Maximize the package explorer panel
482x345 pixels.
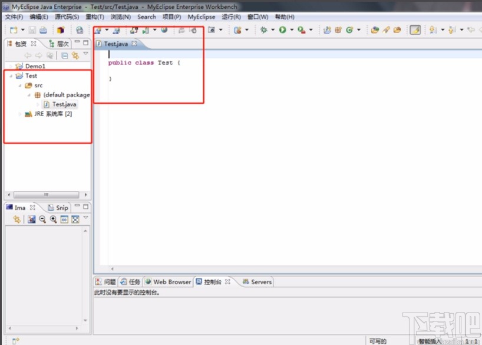coord(86,42)
